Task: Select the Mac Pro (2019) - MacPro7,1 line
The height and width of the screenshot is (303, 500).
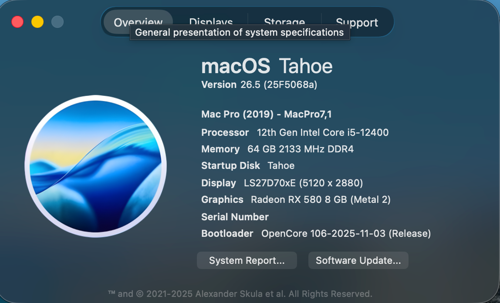Action: [266, 114]
